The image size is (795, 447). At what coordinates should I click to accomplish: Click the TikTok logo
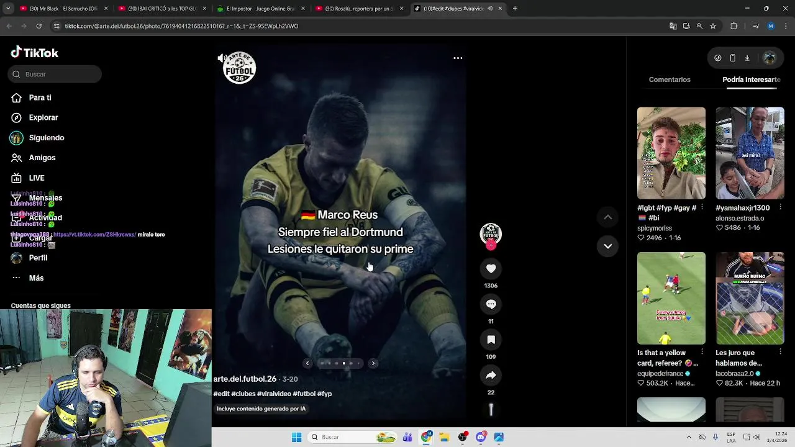(x=35, y=53)
